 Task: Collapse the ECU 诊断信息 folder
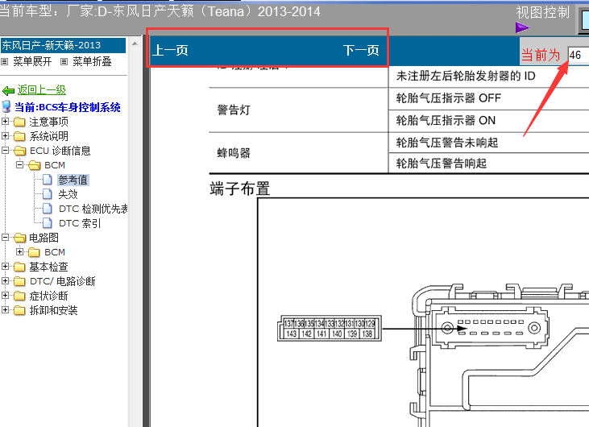click(x=6, y=150)
